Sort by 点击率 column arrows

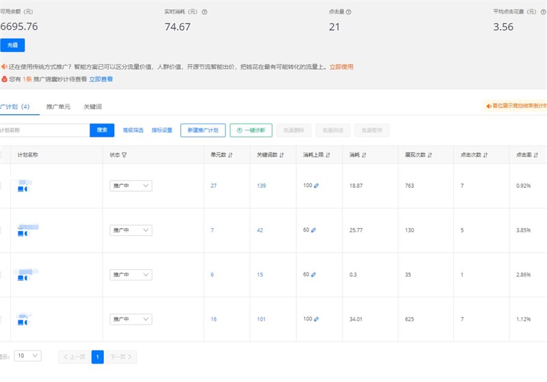pos(535,155)
